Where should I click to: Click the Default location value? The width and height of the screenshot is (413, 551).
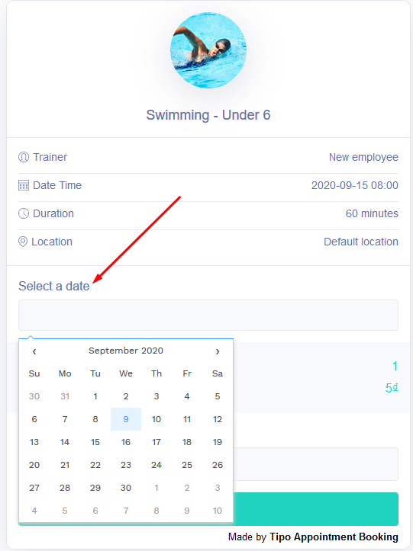click(x=361, y=242)
